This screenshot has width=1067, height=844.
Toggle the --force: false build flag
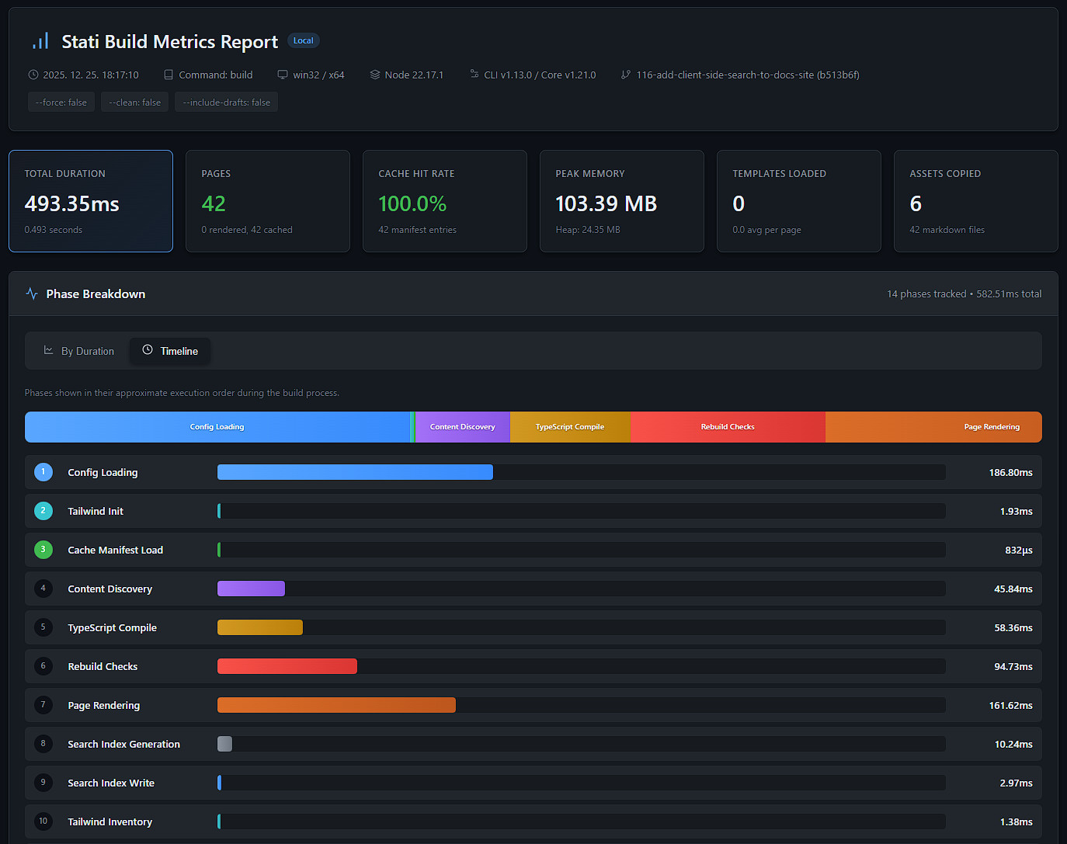[x=61, y=102]
